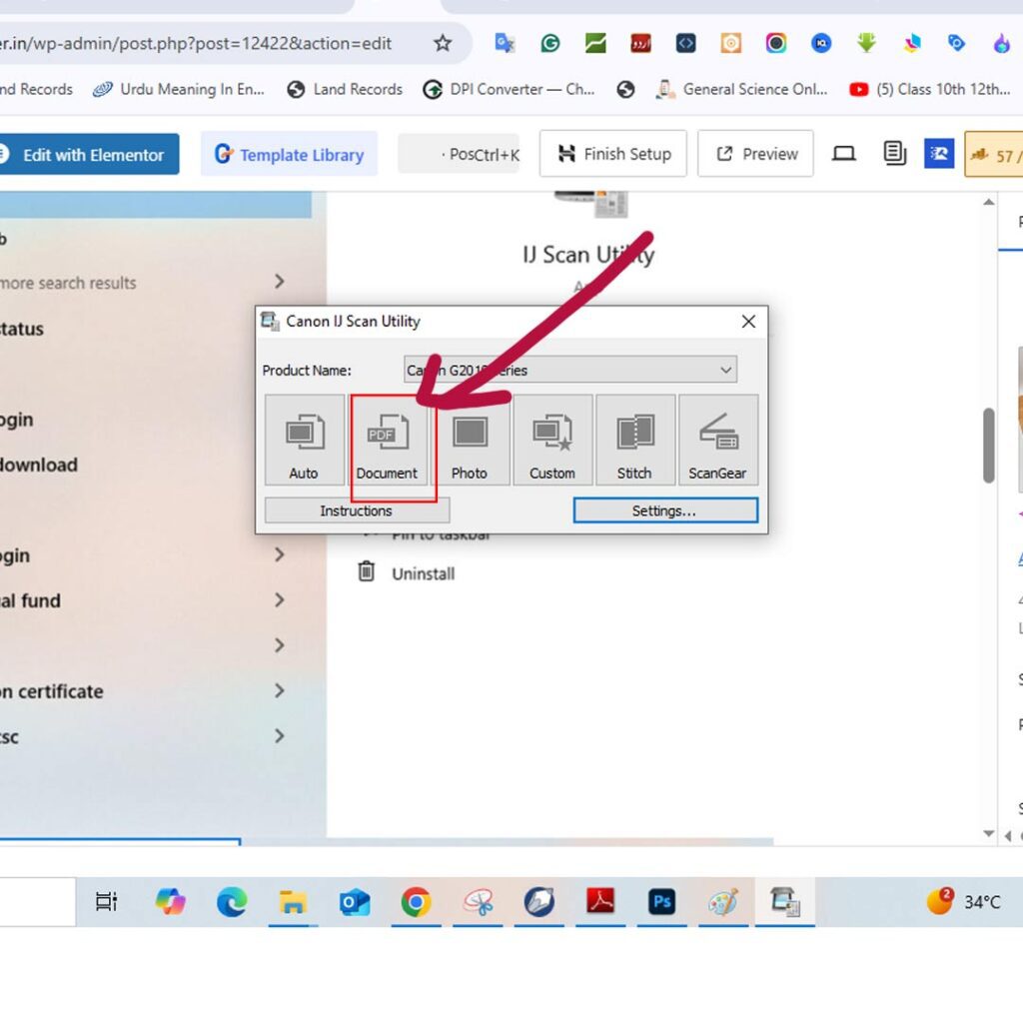This screenshot has height=1023, width=1023.
Task: Open the DPI Converter bookmark
Action: [x=509, y=89]
